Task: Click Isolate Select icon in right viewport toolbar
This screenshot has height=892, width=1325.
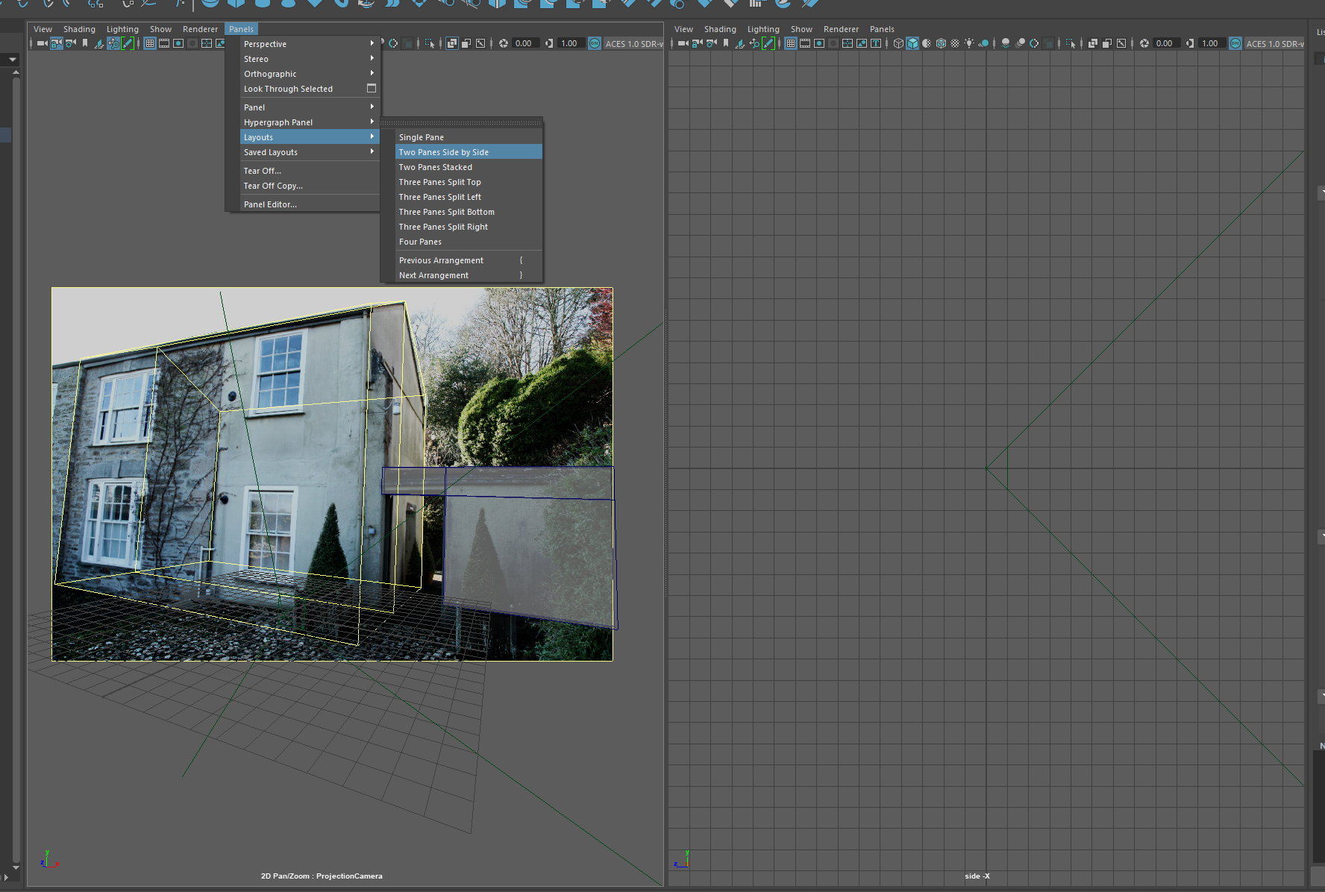Action: (x=1071, y=43)
